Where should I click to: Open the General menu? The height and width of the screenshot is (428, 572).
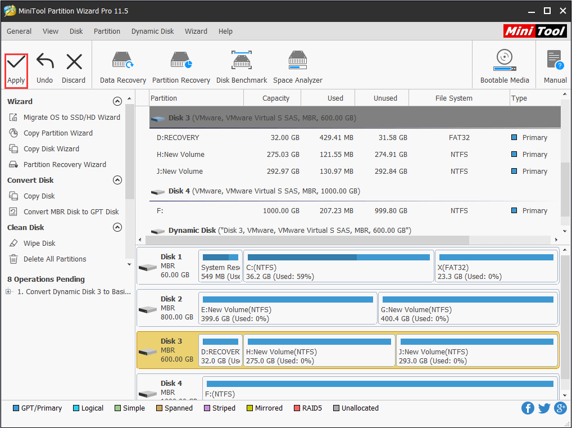19,31
